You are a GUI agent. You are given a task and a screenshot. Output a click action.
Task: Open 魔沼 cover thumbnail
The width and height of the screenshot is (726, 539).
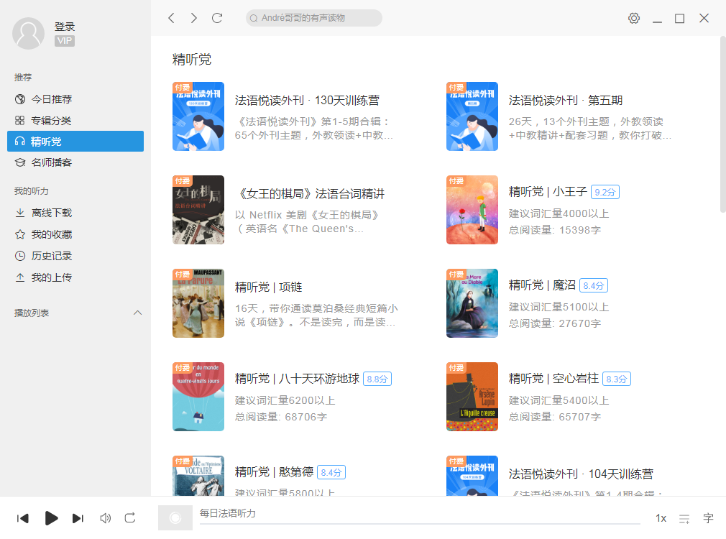click(x=472, y=303)
